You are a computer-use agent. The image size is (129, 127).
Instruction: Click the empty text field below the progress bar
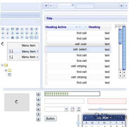point(64,101)
